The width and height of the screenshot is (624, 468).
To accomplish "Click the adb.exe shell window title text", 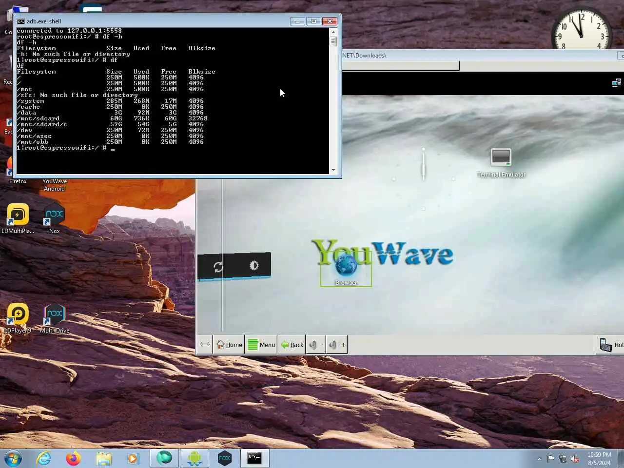I will point(44,21).
